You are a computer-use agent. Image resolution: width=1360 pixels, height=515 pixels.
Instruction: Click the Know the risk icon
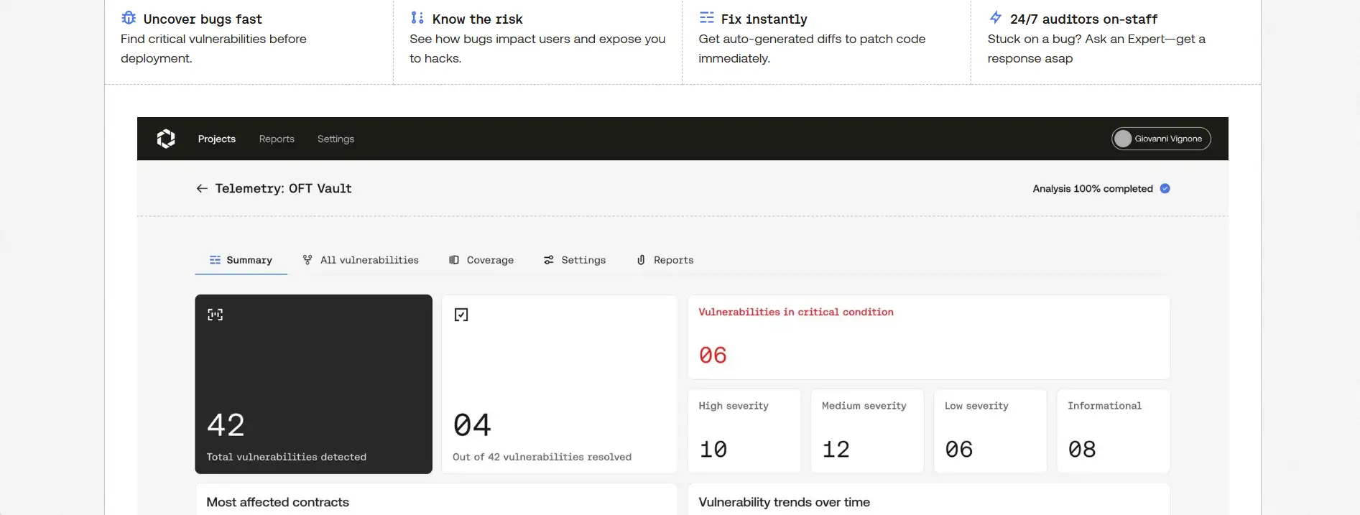click(417, 18)
